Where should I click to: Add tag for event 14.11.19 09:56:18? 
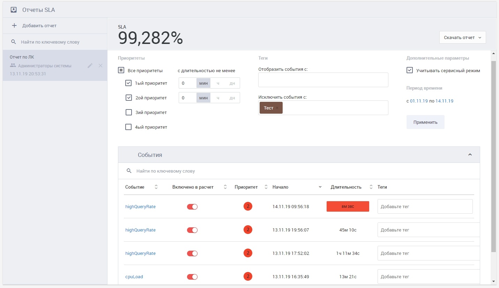click(x=425, y=206)
